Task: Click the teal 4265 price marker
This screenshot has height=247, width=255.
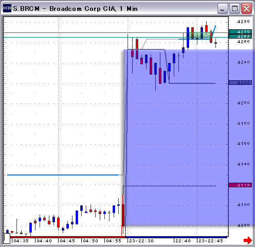Action: [x=240, y=36]
